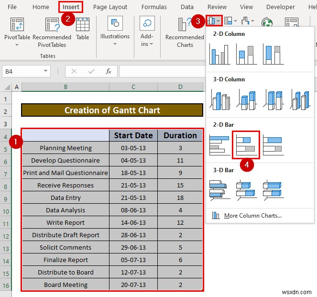Select 2-D Stacked Column chart
317x297 pixels.
pyautogui.click(x=246, y=55)
